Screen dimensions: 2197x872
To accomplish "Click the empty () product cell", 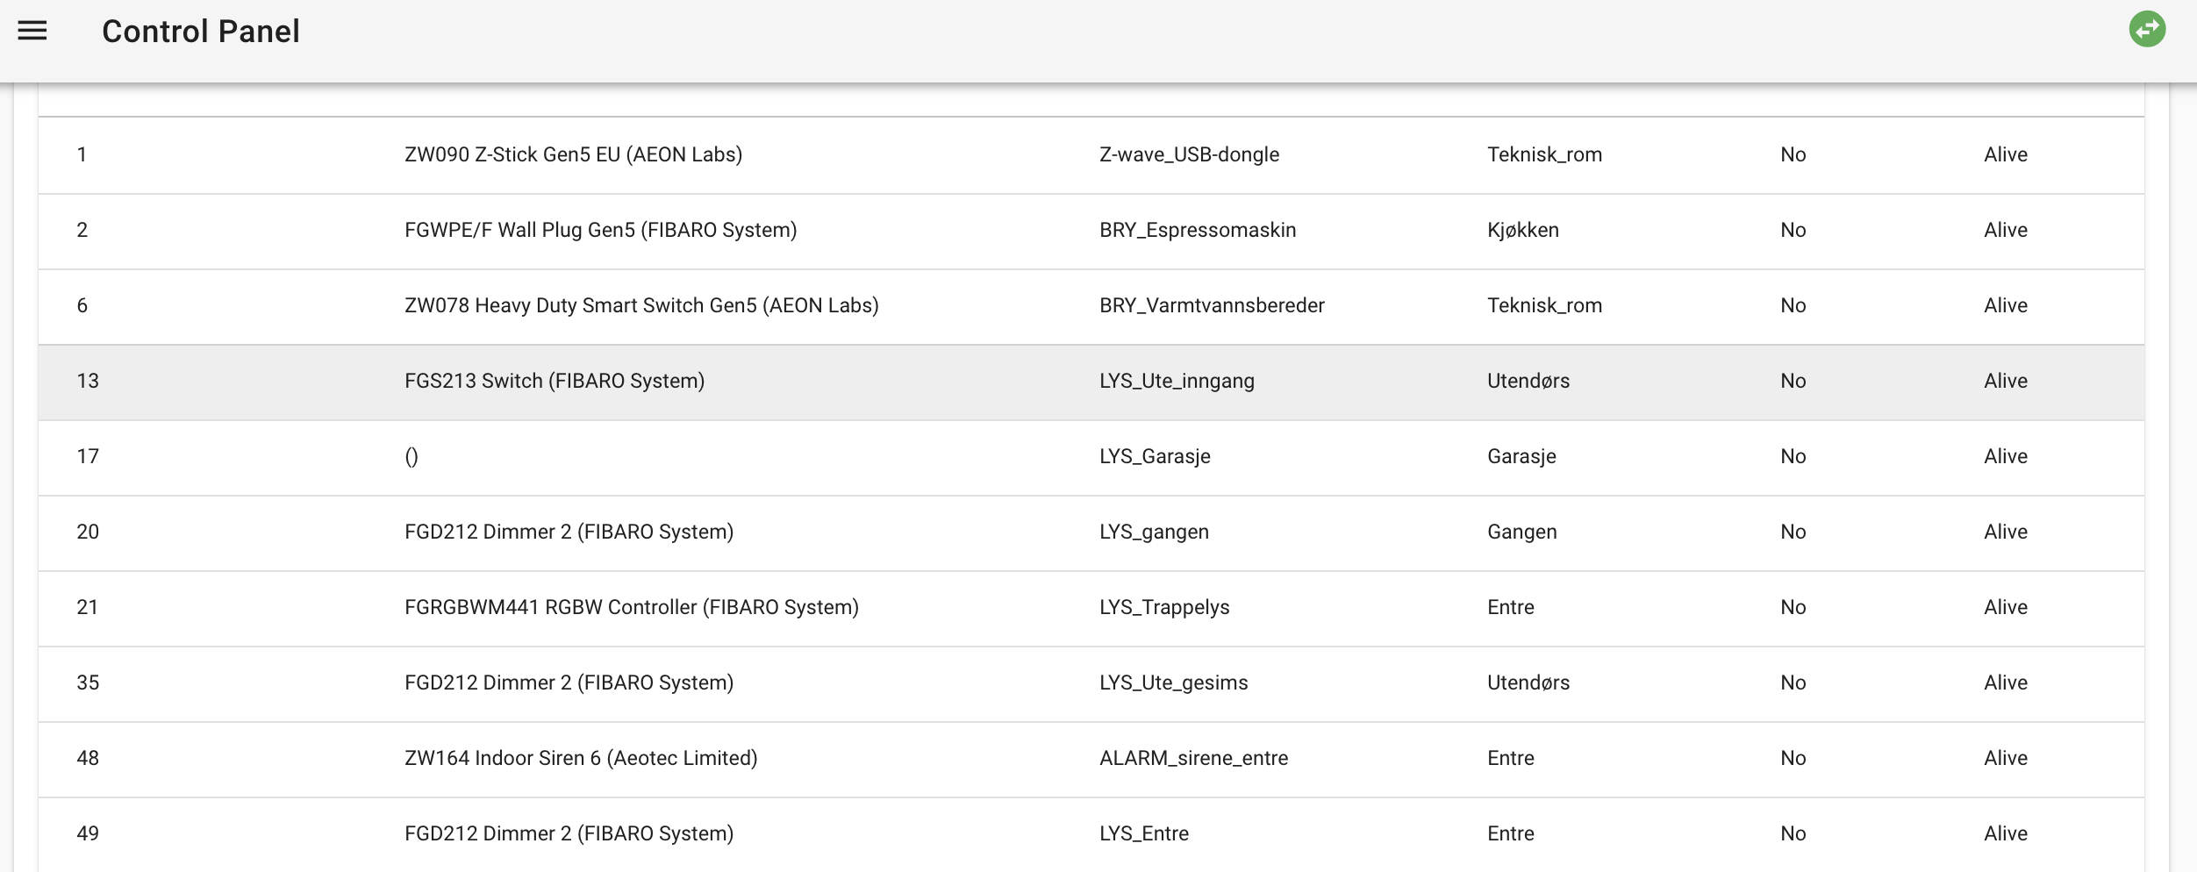I will tap(411, 457).
